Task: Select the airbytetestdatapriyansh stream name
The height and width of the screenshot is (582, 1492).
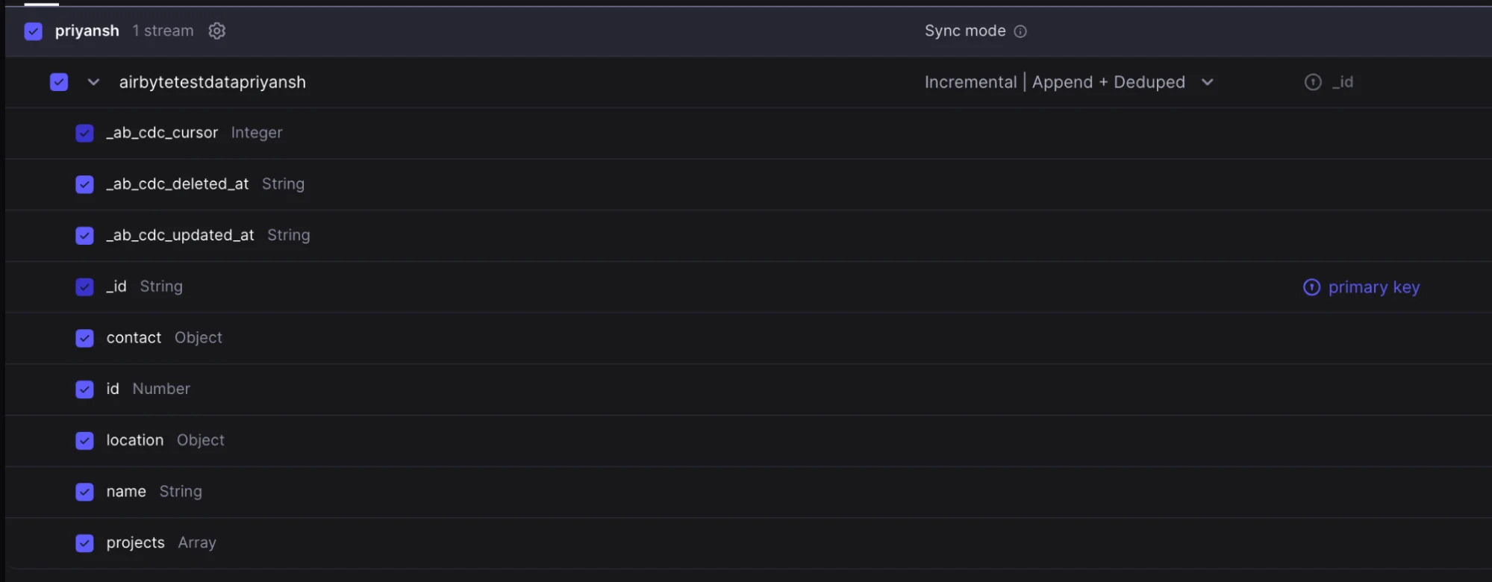Action: coord(213,82)
